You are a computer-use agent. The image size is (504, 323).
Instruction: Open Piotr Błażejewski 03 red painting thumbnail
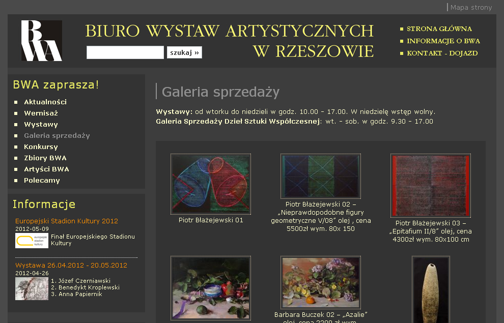(x=430, y=185)
